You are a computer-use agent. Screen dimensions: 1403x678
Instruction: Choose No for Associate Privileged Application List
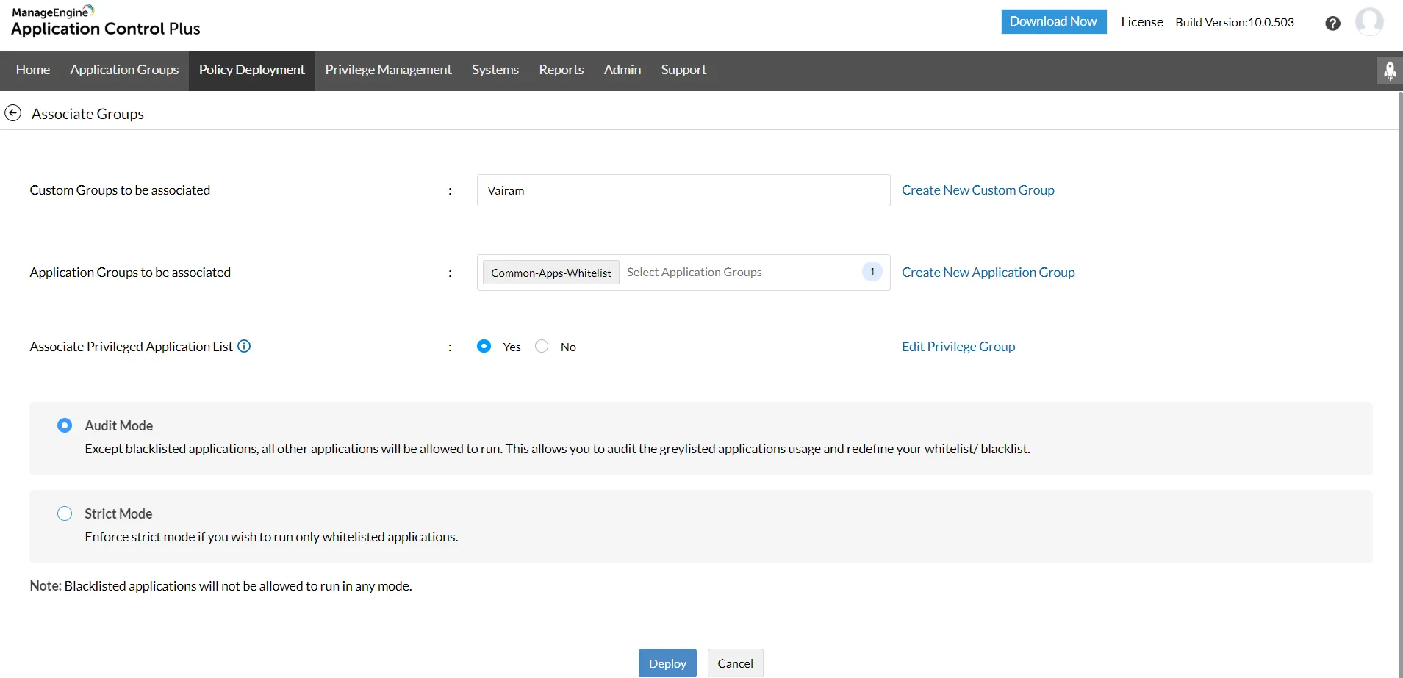(542, 346)
